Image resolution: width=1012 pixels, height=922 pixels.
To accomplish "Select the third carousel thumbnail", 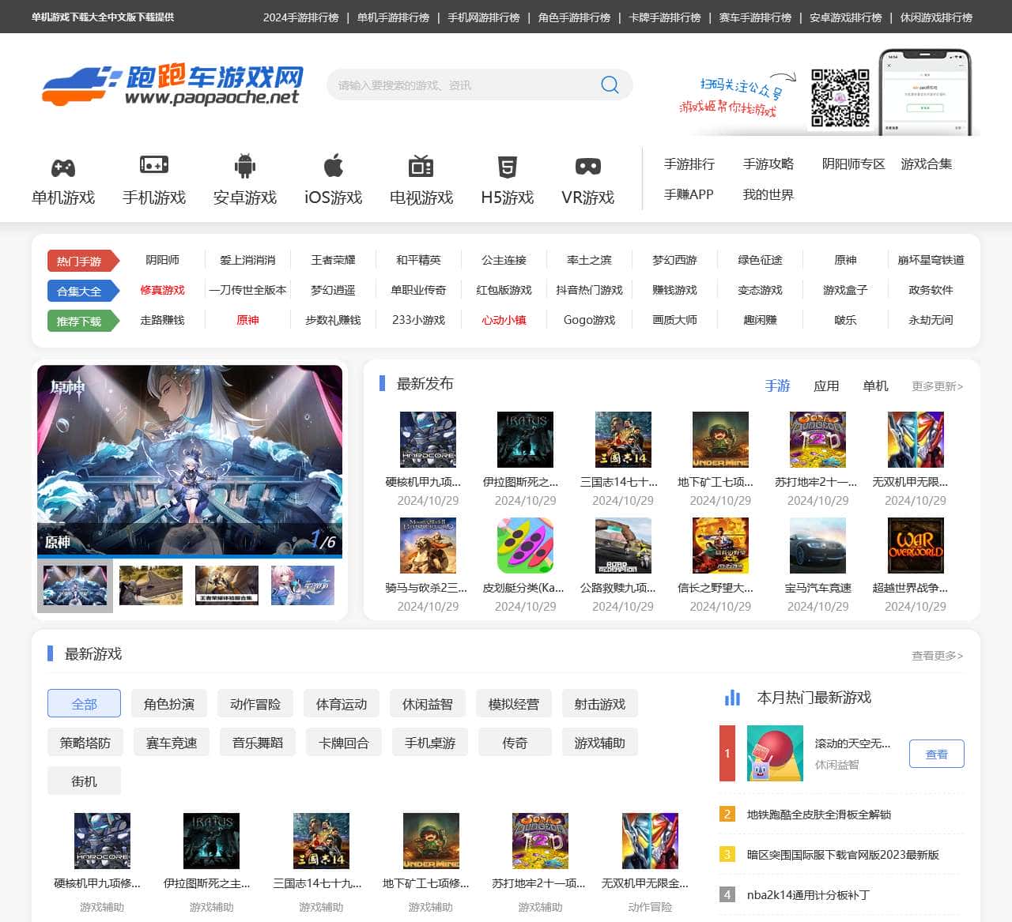I will click(x=227, y=585).
